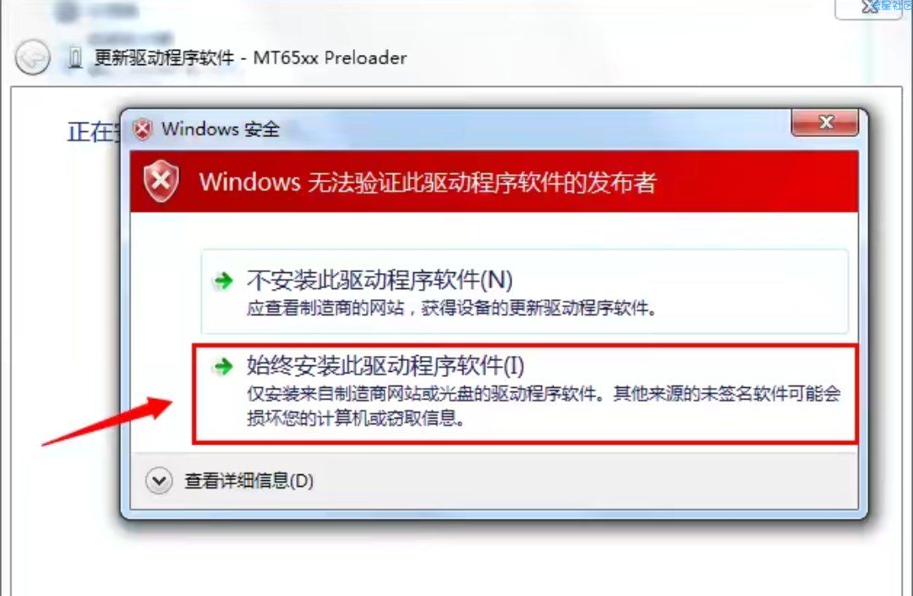The height and width of the screenshot is (596, 913).
Task: Click the 仅安装来自制造商网站或光盘 warning description
Action: pos(544,406)
